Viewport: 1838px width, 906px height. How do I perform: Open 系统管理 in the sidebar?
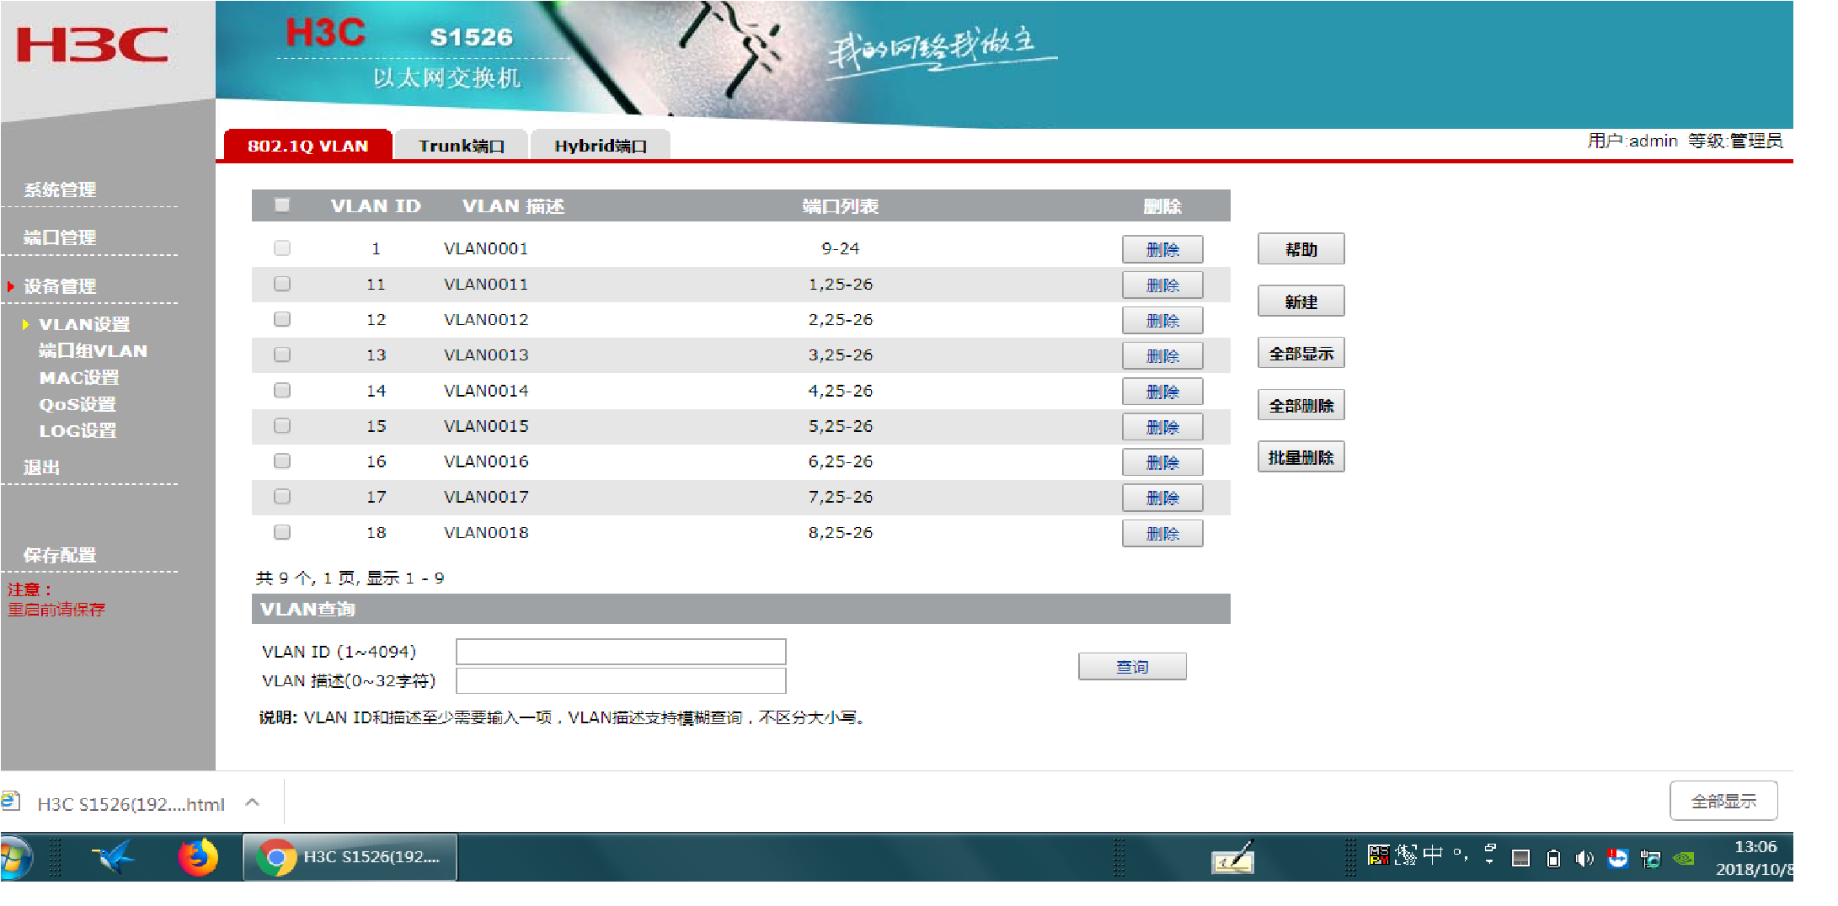click(60, 189)
